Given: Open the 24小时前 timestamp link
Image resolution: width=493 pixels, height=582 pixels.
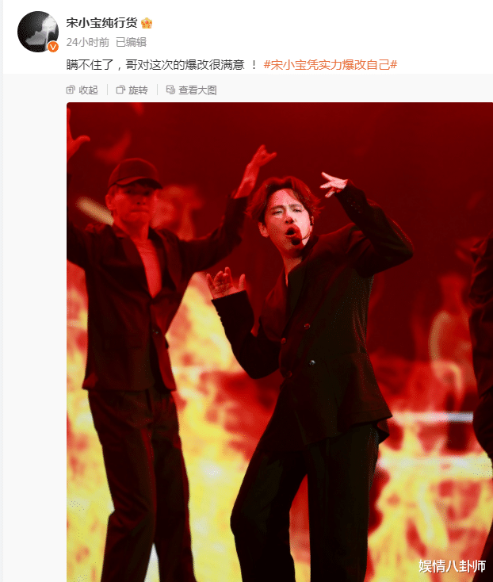Looking at the screenshot, I should pyautogui.click(x=88, y=42).
